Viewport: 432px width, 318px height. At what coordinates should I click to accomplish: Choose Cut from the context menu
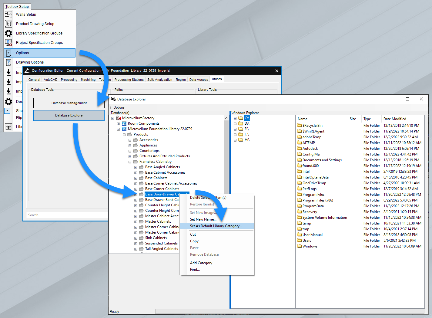[x=193, y=234]
